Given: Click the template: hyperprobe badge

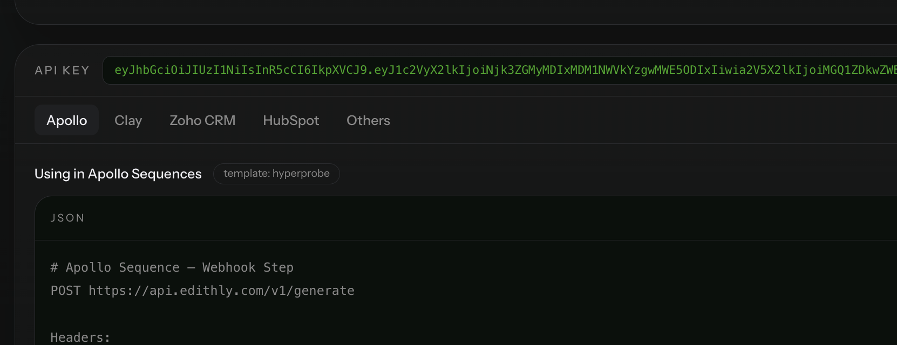Looking at the screenshot, I should click(276, 174).
